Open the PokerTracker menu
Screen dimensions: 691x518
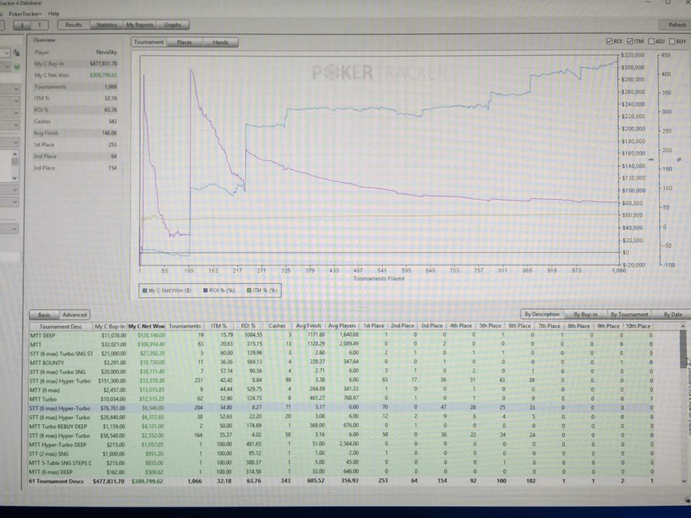[x=25, y=14]
